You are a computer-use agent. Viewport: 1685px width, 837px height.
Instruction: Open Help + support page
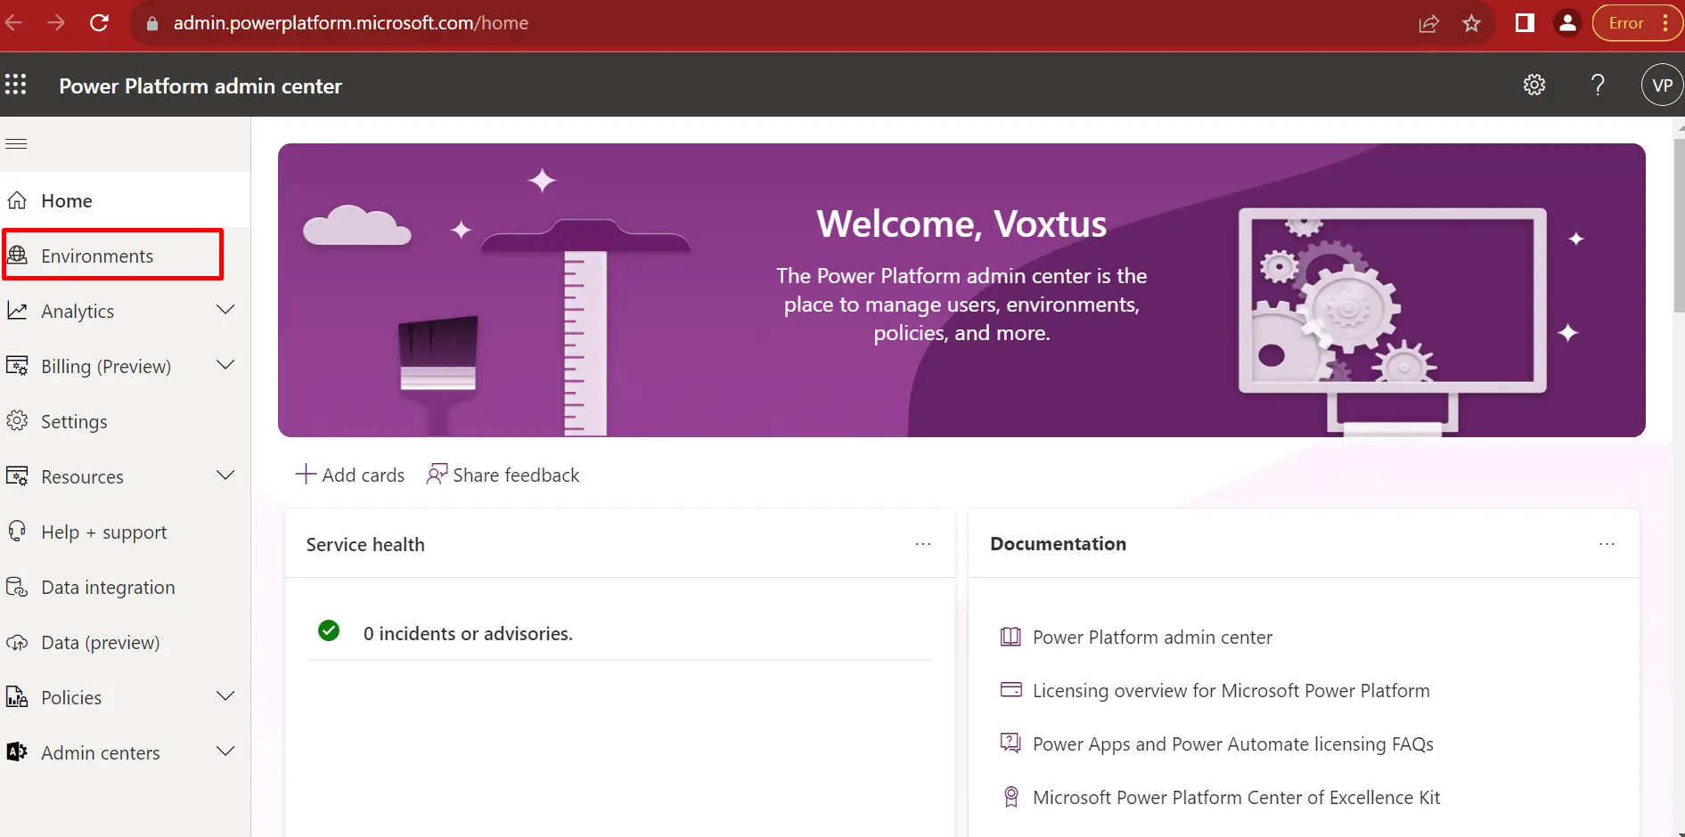tap(125, 532)
